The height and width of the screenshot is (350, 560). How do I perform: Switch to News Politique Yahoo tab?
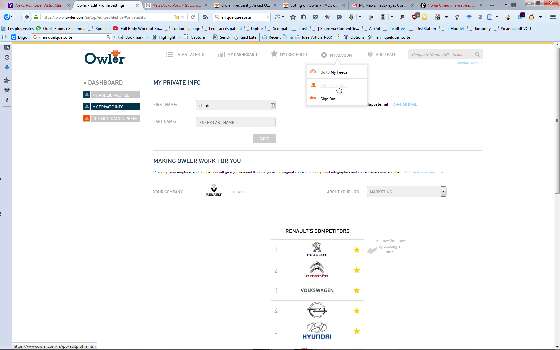tap(40, 5)
